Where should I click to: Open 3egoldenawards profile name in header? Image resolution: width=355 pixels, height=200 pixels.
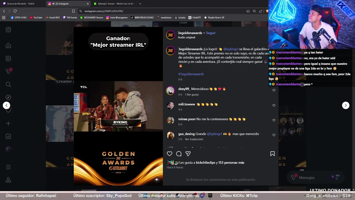[190, 33]
